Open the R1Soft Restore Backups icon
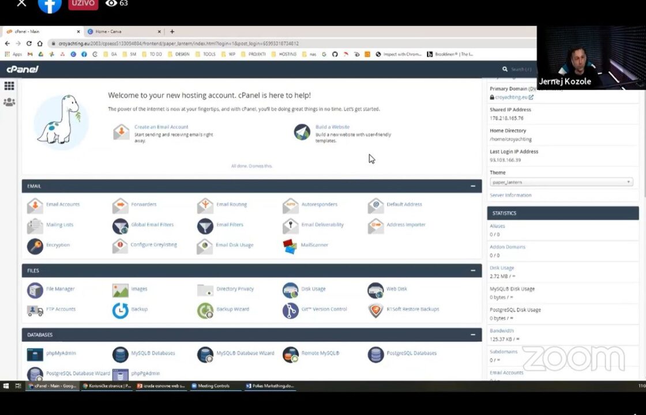 375,310
